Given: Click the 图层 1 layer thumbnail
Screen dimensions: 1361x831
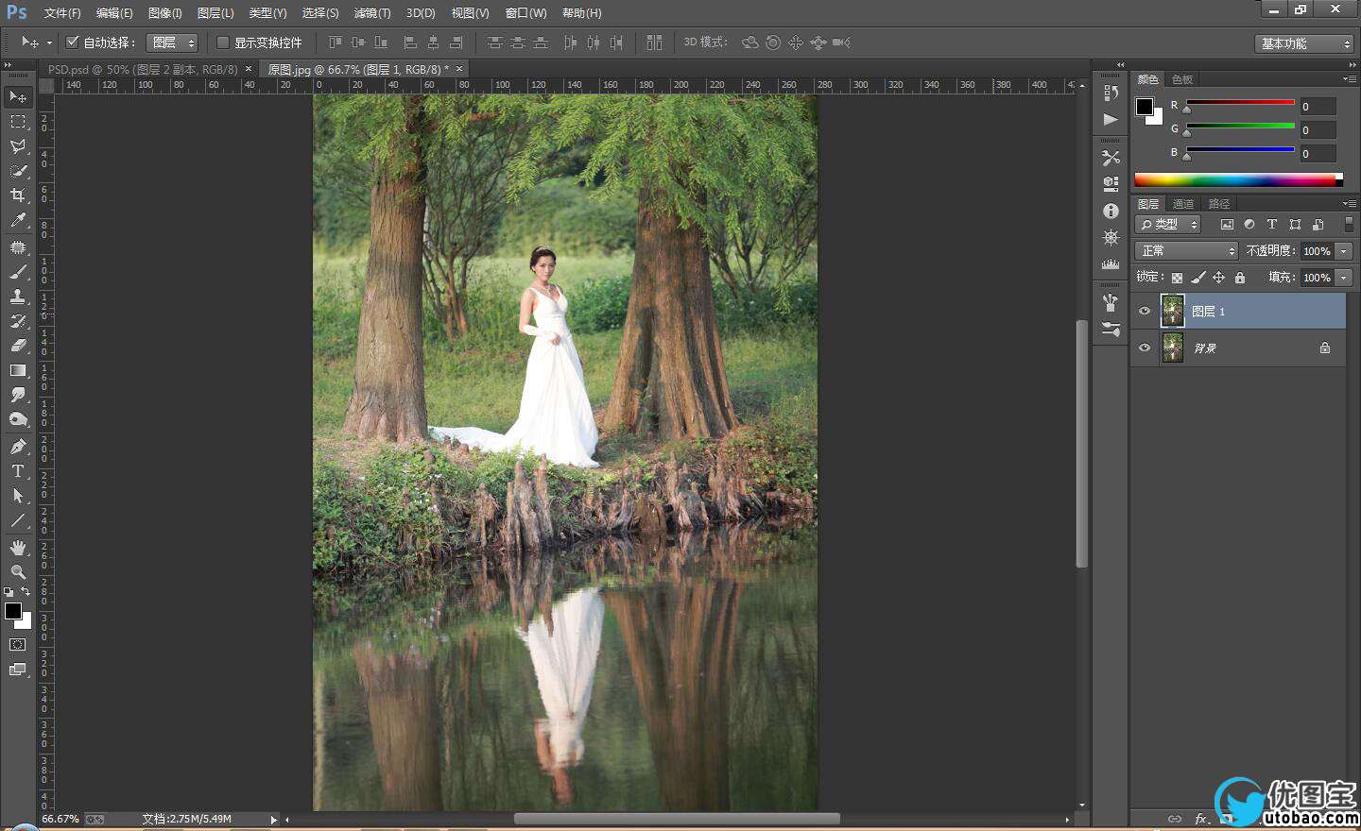Looking at the screenshot, I should tap(1172, 311).
